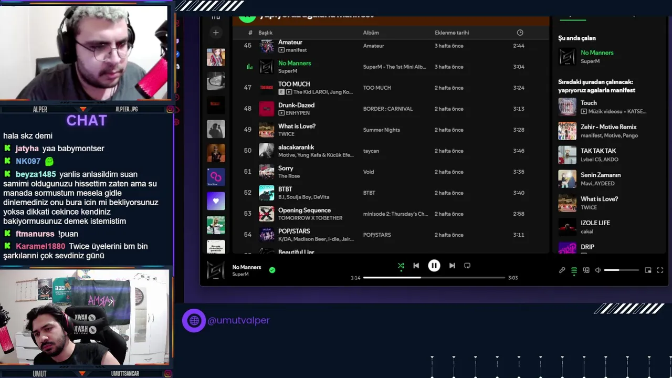Select the BTBT track title

coord(285,189)
